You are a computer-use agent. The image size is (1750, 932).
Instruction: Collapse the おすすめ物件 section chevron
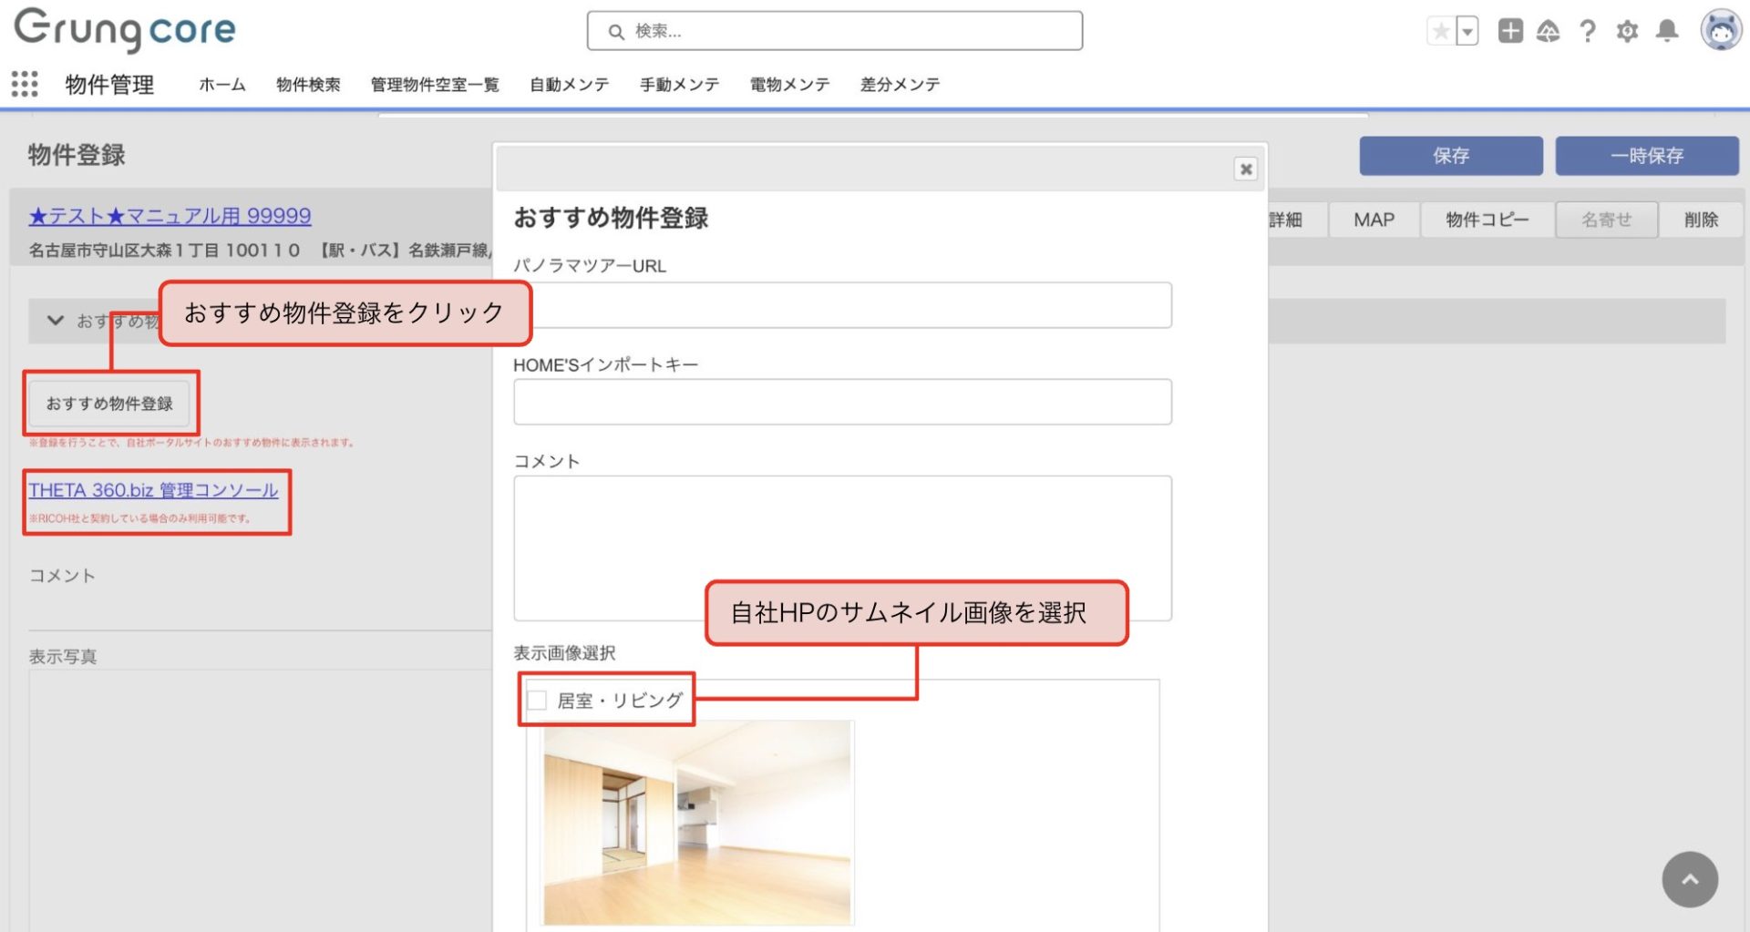56,321
